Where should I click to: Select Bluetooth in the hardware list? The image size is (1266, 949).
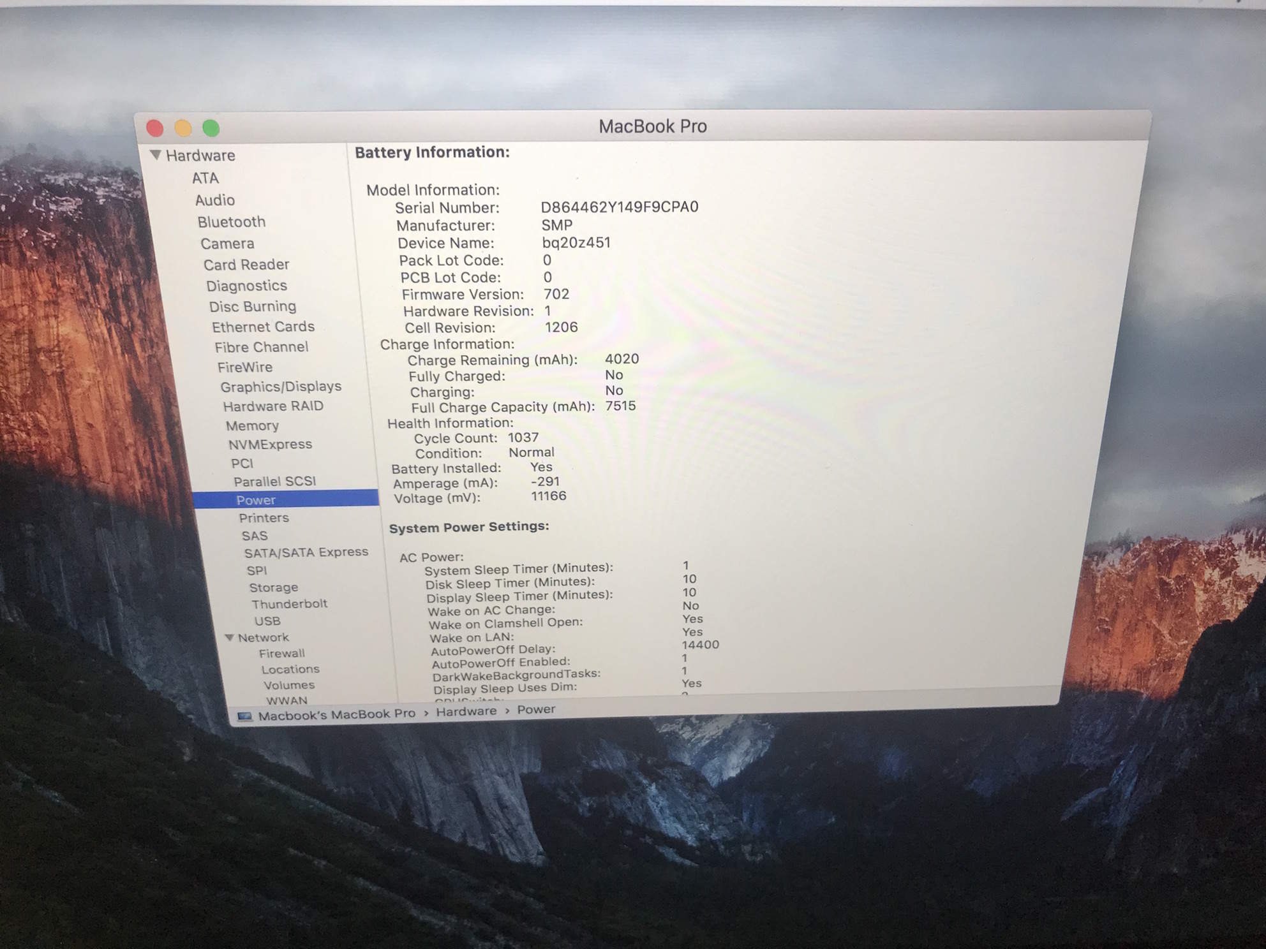[231, 222]
